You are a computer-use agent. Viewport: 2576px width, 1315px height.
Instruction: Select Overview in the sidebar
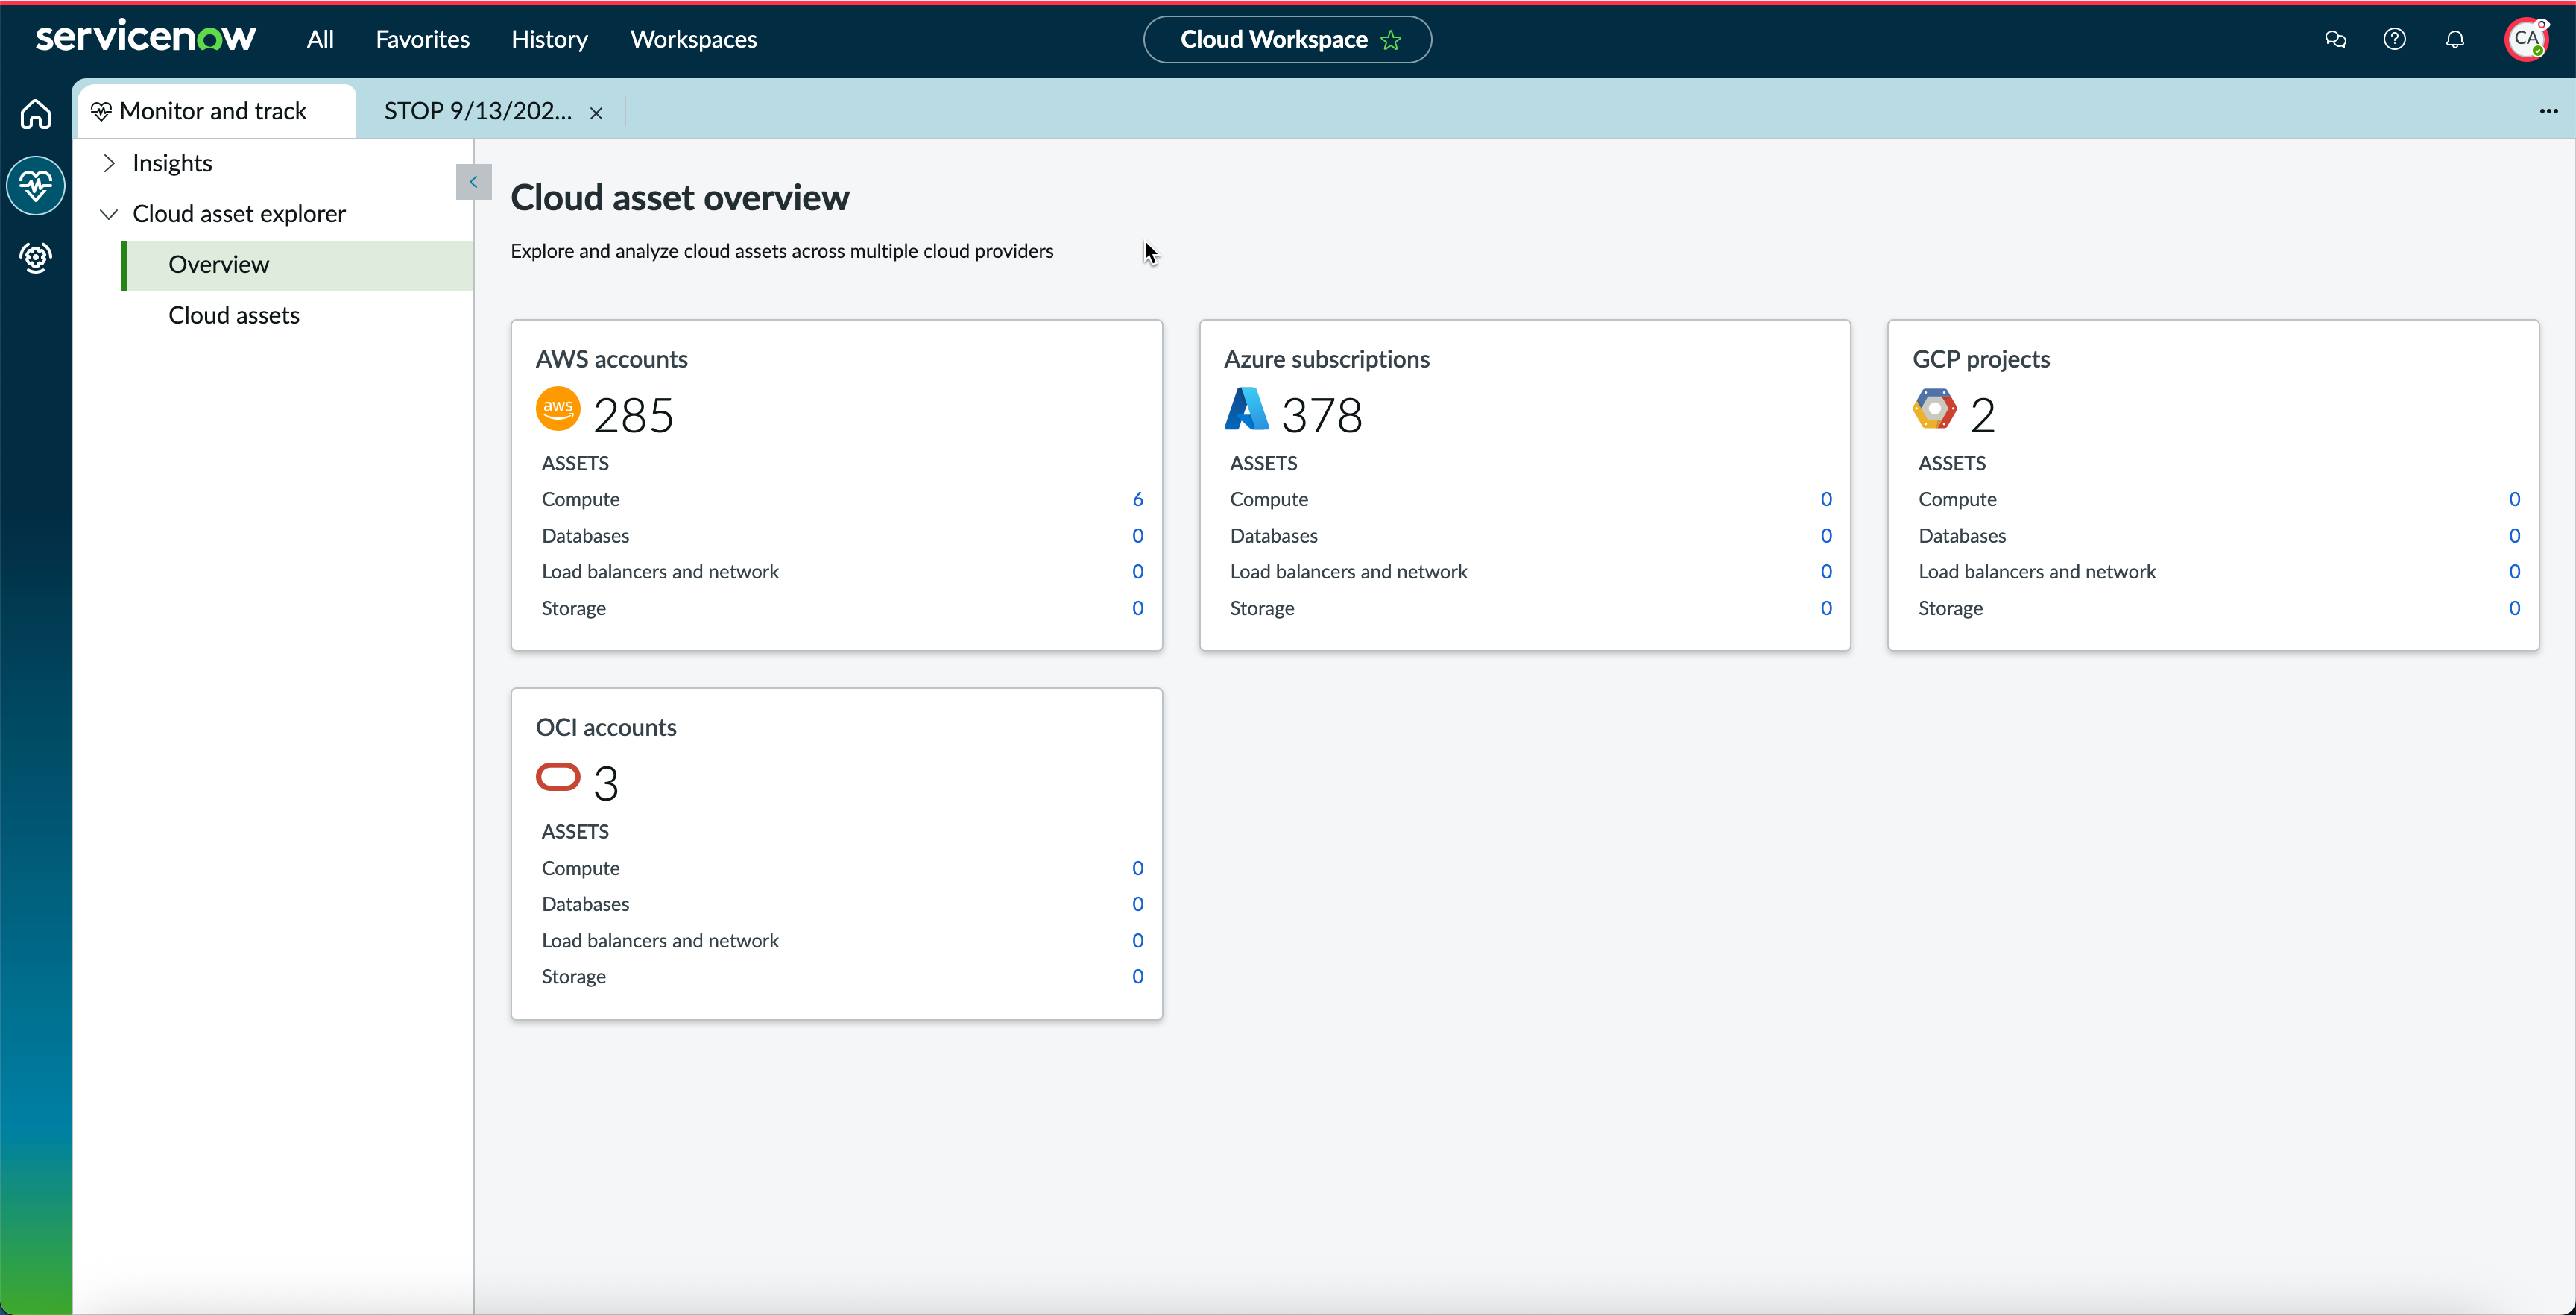tap(297, 265)
